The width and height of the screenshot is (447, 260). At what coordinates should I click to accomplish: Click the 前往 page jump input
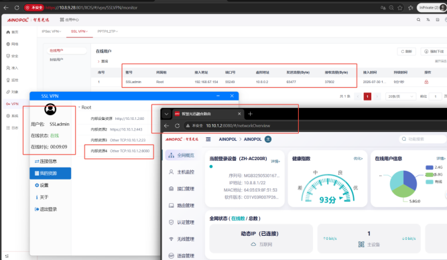click(x=436, y=96)
